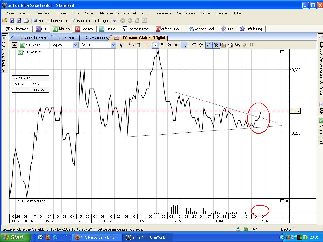Open the indicator studies tool

[x=147, y=45]
